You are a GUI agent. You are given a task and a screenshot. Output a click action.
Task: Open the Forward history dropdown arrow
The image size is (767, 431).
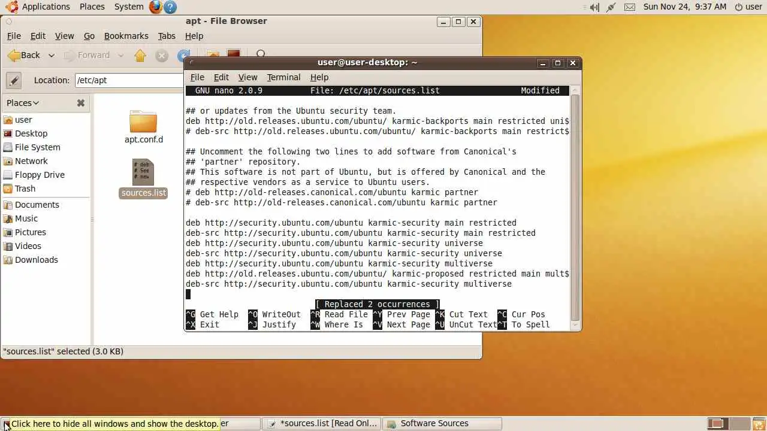pos(120,56)
